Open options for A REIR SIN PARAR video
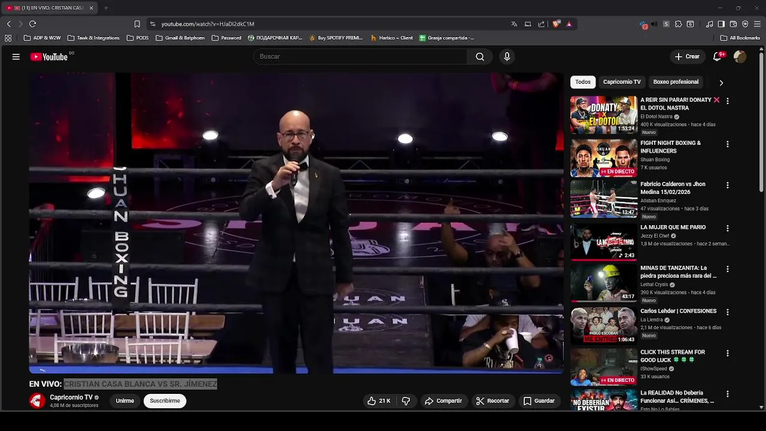Image resolution: width=766 pixels, height=431 pixels. point(728,101)
